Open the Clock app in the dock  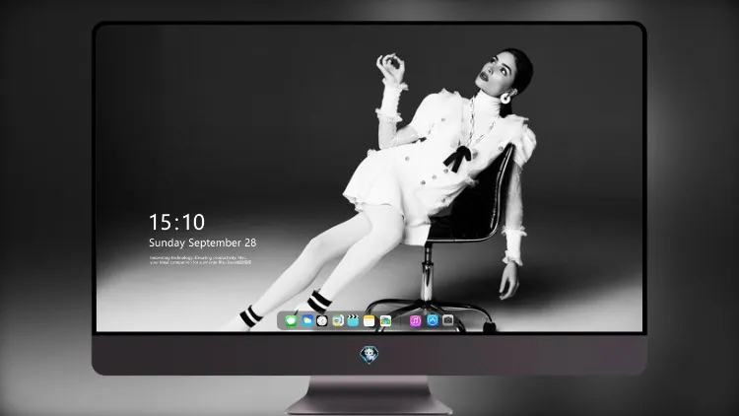pyautogui.click(x=322, y=320)
